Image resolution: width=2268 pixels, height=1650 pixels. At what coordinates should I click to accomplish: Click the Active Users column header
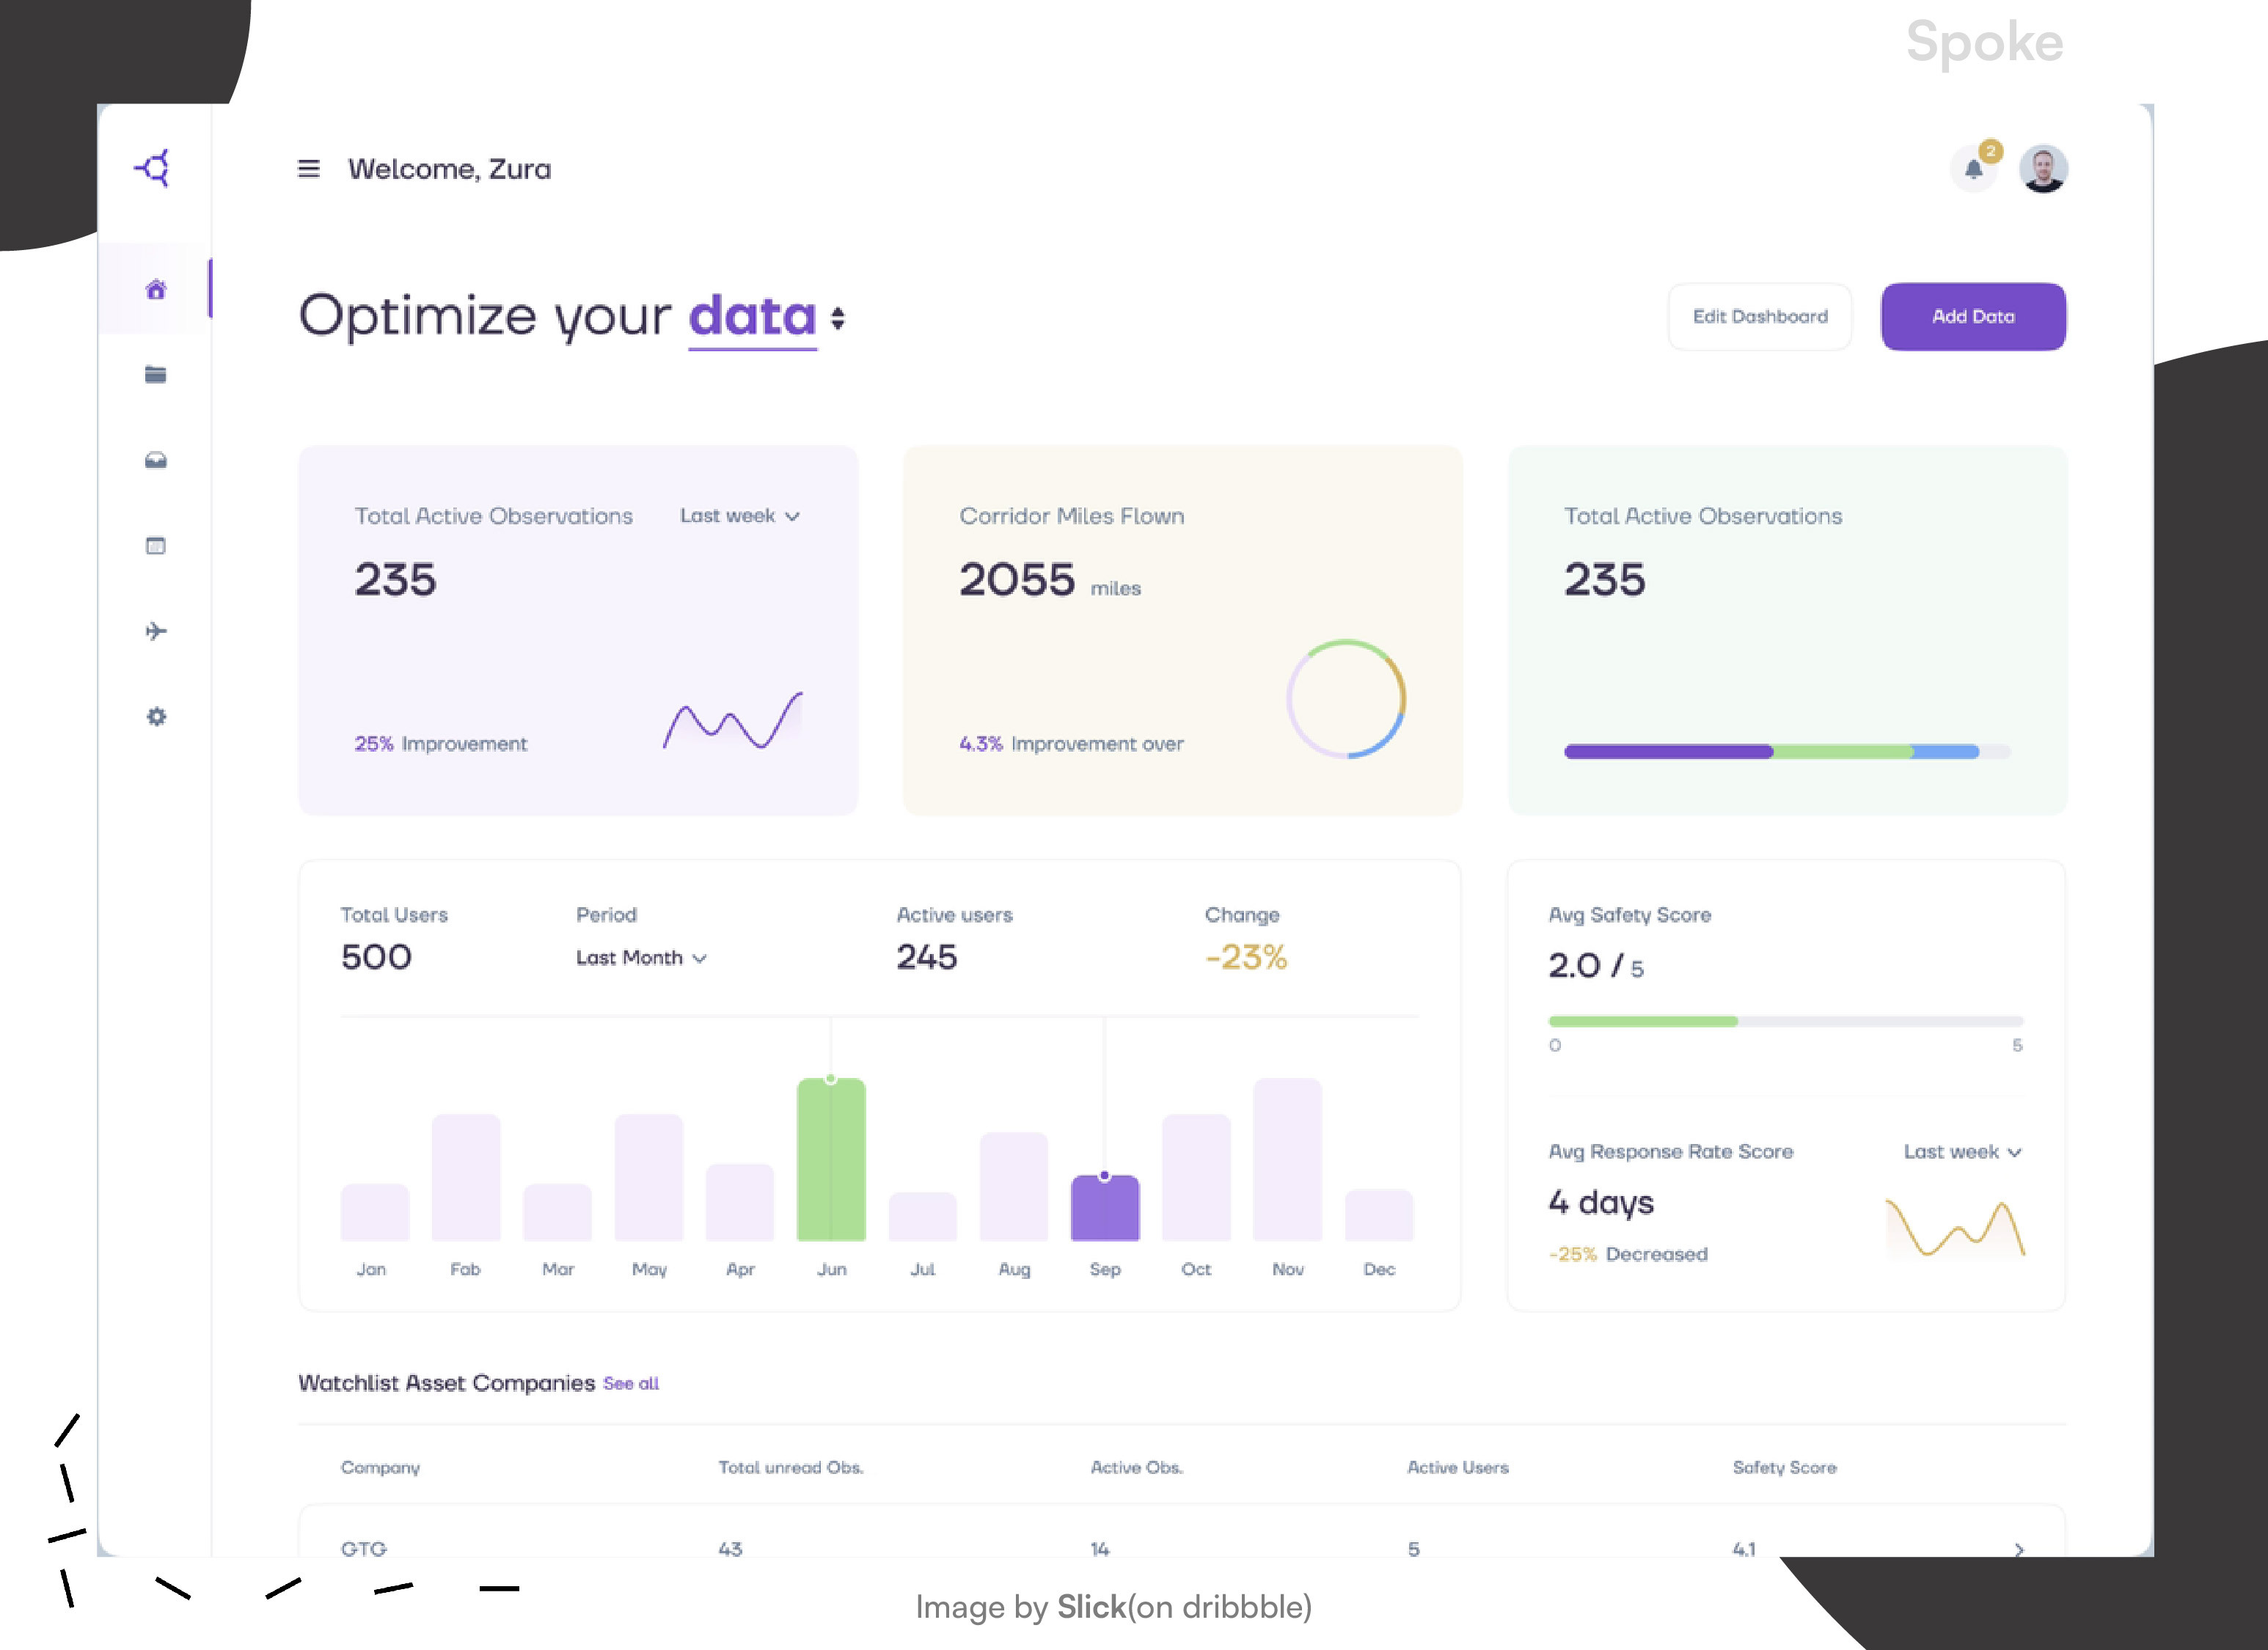point(1458,1468)
